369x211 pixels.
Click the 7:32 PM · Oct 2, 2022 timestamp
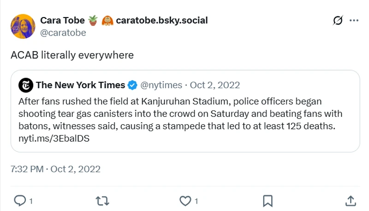click(55, 169)
